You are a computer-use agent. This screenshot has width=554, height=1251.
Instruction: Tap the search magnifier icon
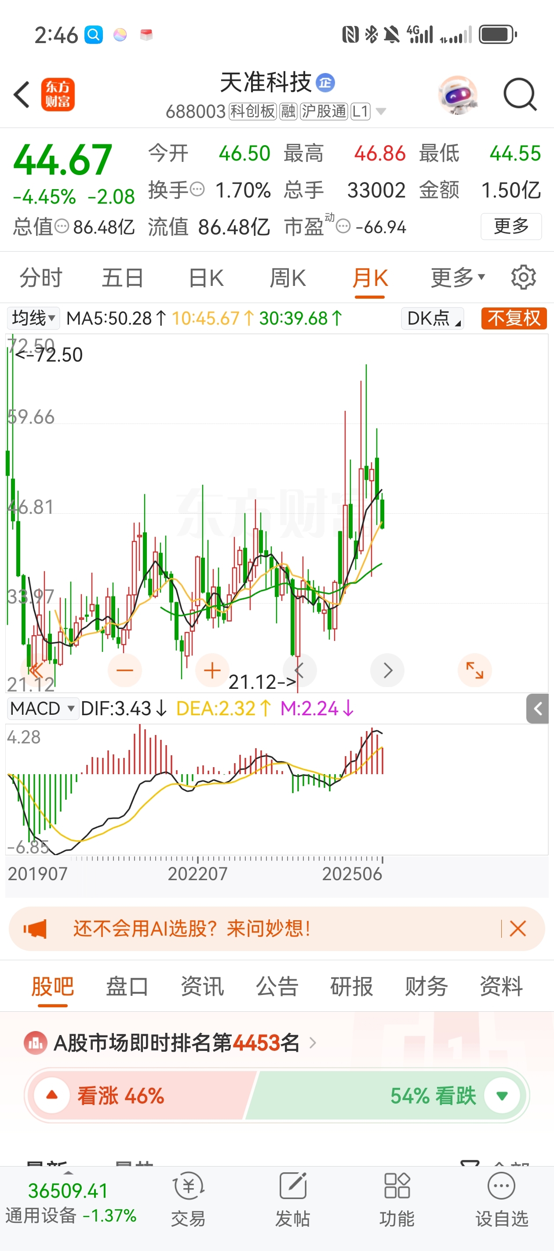click(520, 95)
